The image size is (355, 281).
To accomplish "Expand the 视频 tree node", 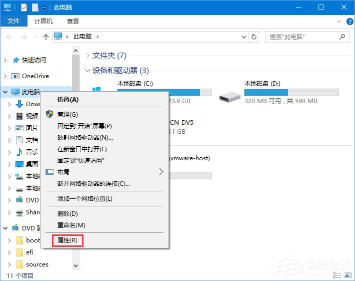I will (x=9, y=116).
